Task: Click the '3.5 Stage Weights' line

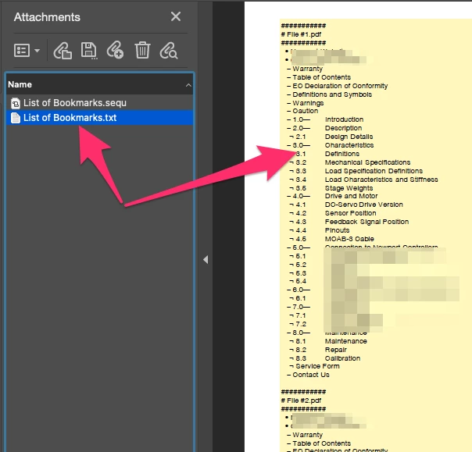Action: point(331,188)
